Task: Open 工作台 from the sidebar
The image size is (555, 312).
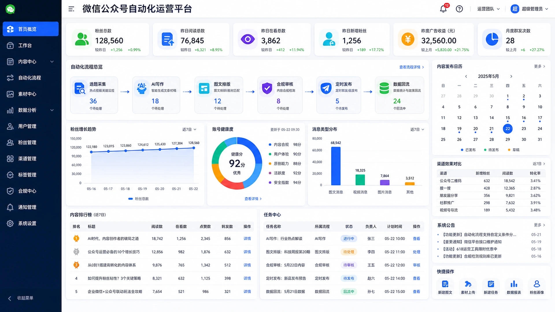Action: [31, 45]
